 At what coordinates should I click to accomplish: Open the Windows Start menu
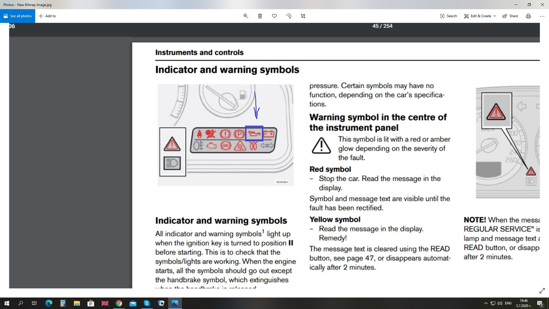[x=7, y=303]
